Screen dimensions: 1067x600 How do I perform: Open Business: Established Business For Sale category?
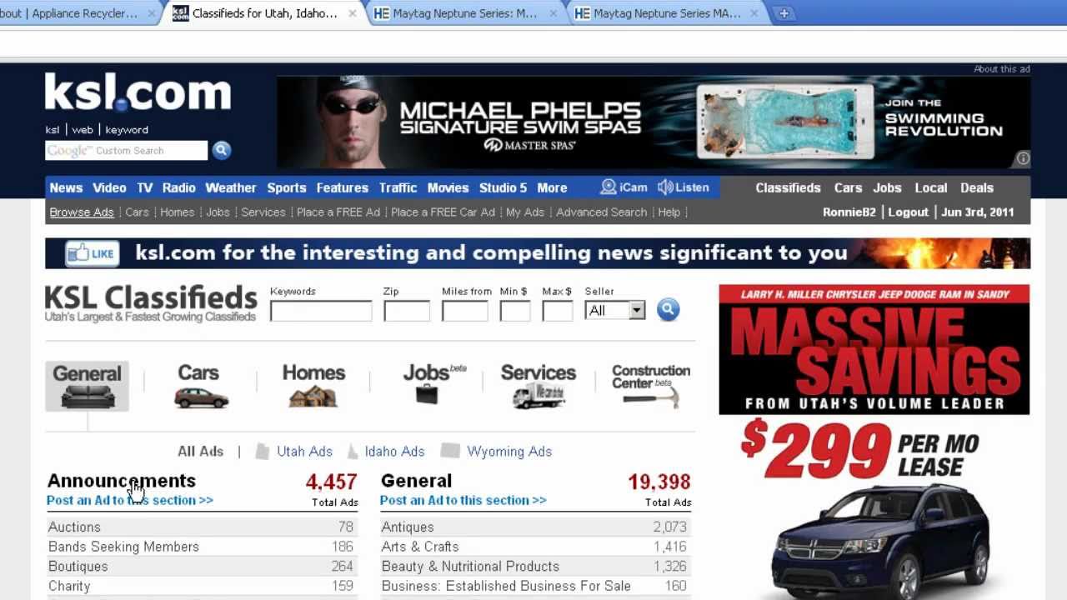pyautogui.click(x=535, y=586)
